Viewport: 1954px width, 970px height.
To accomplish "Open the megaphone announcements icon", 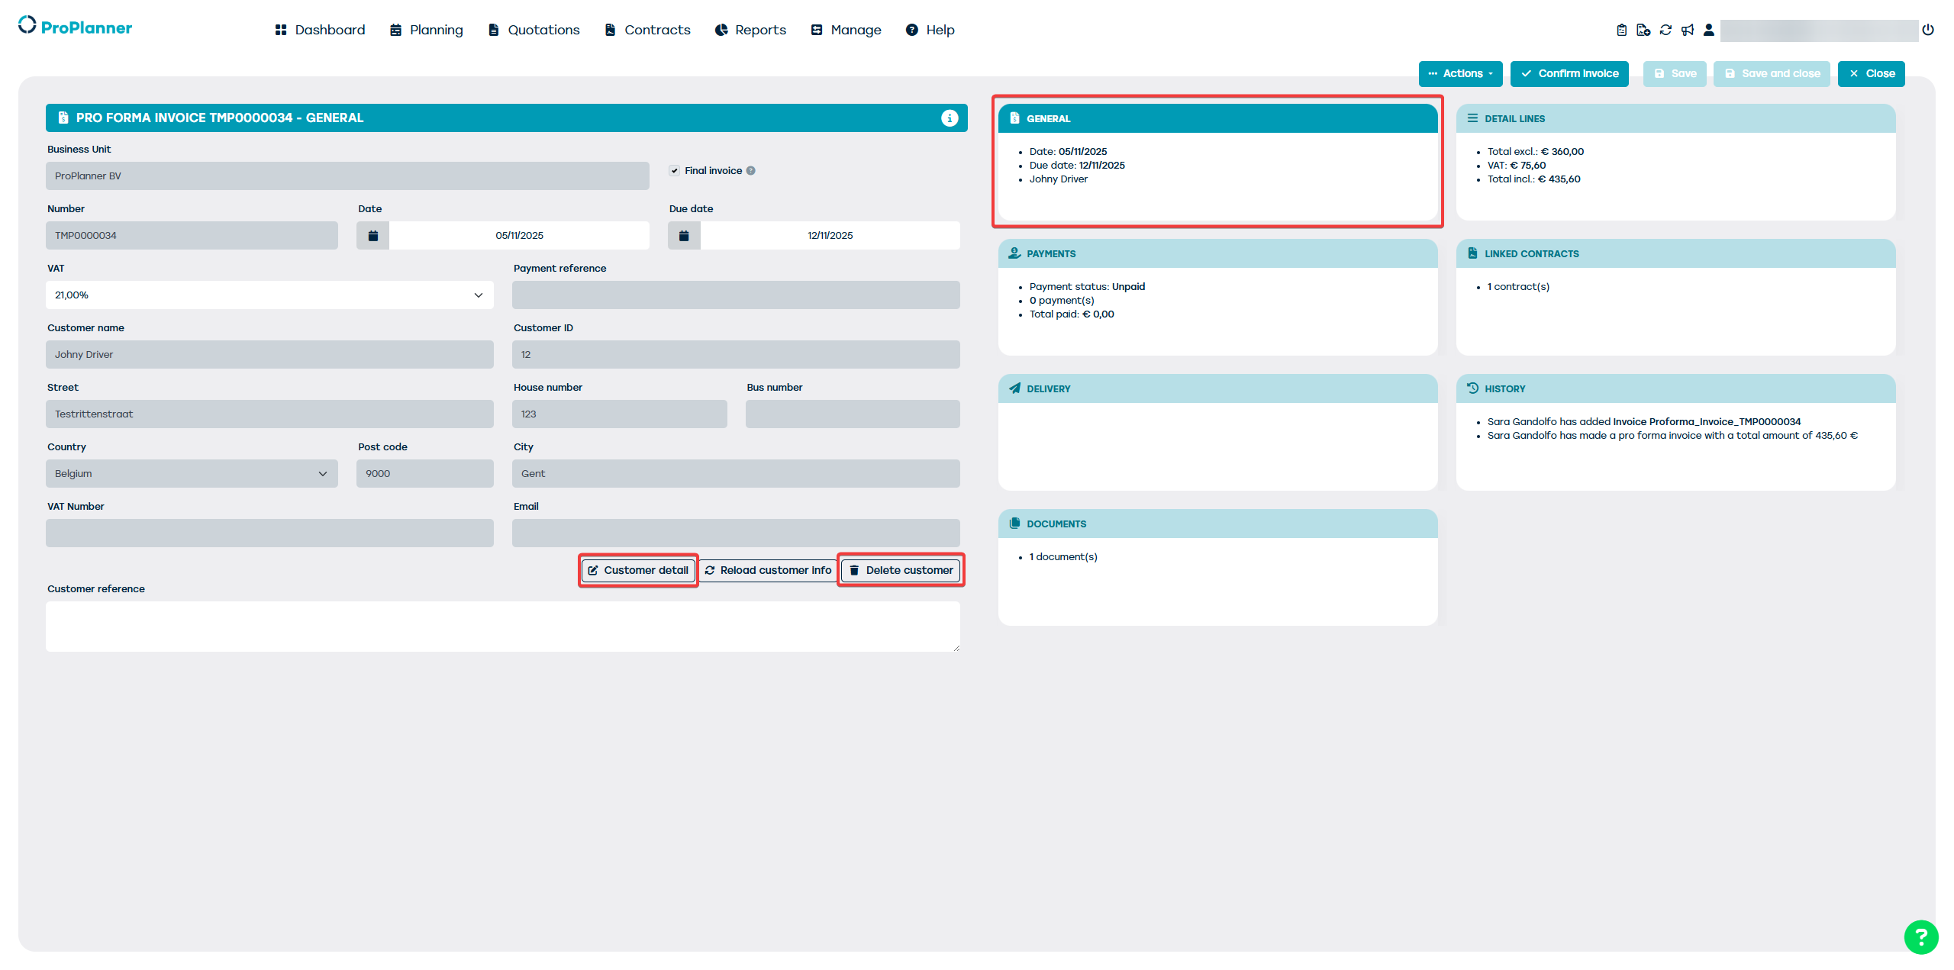I will coord(1688,30).
